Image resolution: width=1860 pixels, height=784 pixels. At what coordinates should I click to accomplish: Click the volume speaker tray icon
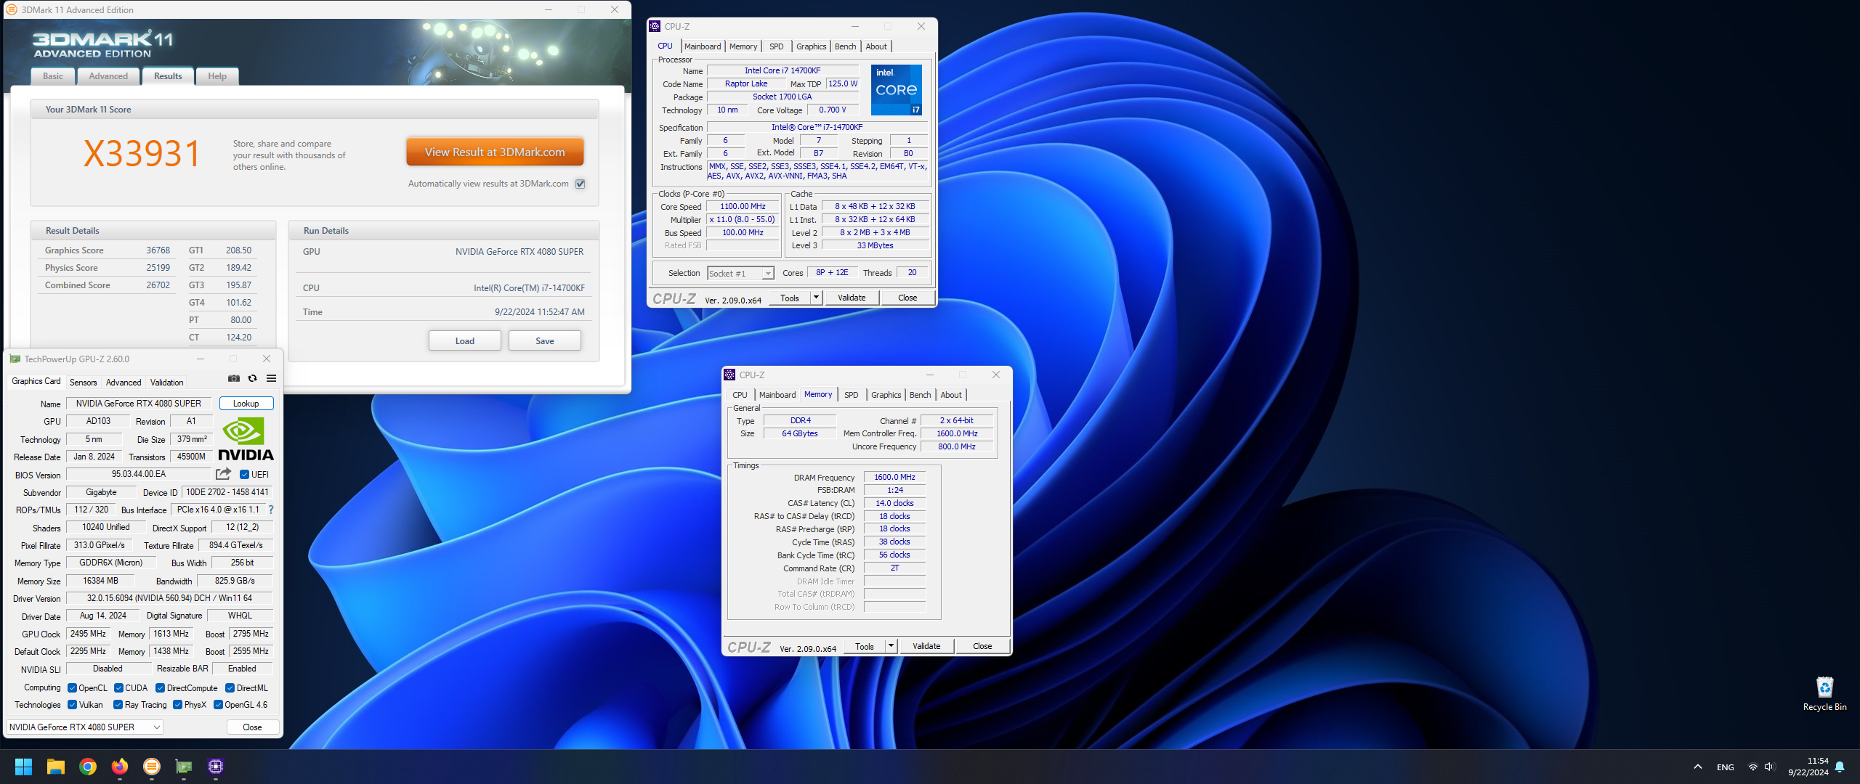click(x=1769, y=767)
